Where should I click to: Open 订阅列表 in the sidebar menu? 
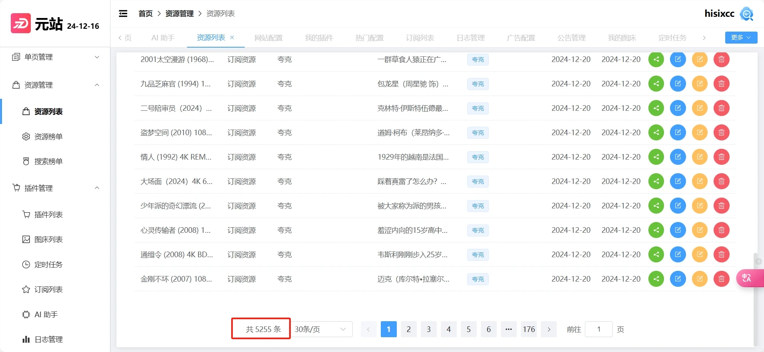(x=48, y=290)
